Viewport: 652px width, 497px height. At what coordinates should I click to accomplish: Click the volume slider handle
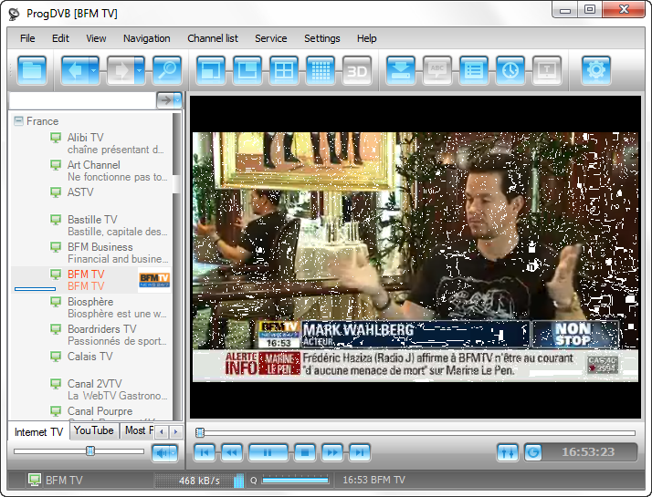[x=90, y=450]
